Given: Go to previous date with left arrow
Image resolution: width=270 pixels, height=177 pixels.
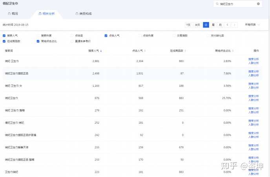Looking at the screenshot, I should (227, 25).
